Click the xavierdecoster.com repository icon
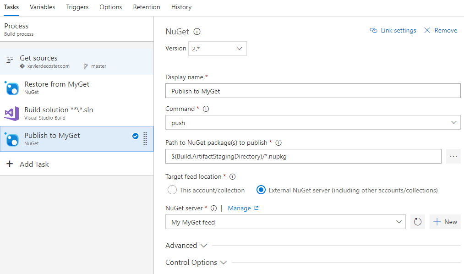 tap(22, 66)
